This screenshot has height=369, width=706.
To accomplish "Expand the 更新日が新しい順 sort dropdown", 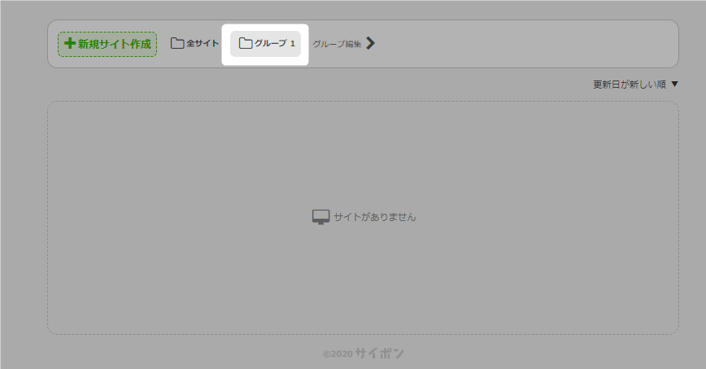I will click(x=635, y=85).
